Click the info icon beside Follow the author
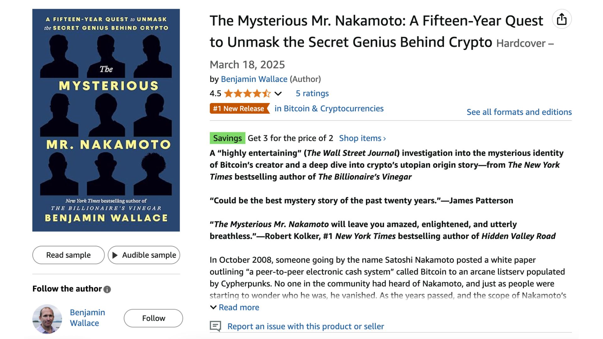Viewport: 603px width, 339px height. click(107, 289)
